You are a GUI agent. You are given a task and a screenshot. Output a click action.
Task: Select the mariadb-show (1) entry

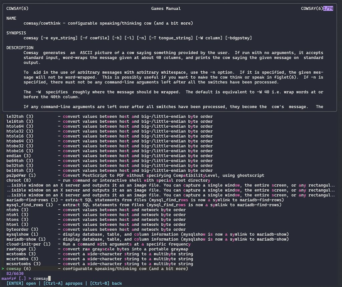(x=148, y=239)
